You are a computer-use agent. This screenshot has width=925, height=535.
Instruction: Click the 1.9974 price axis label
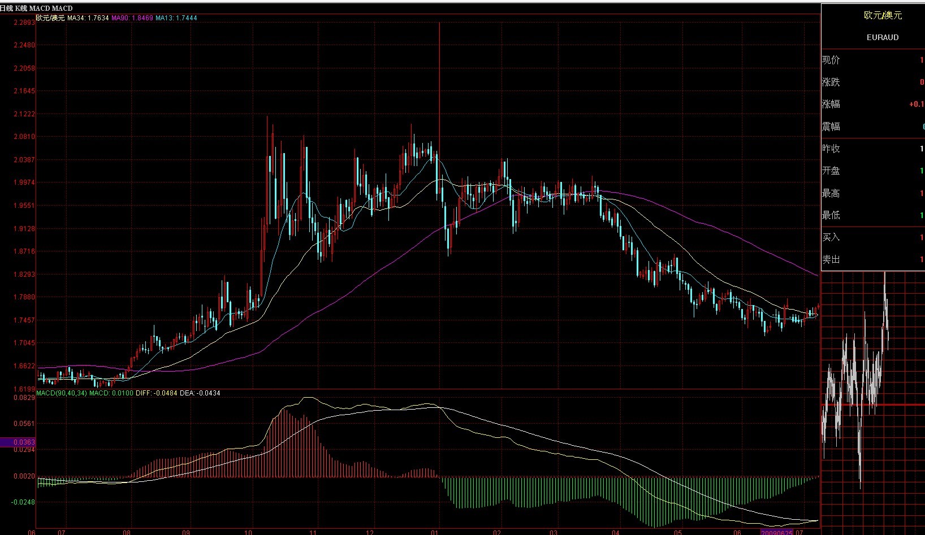click(x=24, y=182)
